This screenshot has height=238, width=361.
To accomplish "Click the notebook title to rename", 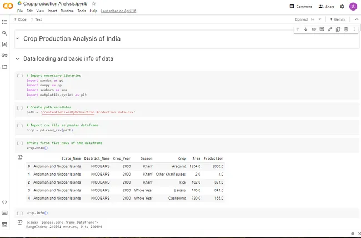I will (x=55, y=4).
